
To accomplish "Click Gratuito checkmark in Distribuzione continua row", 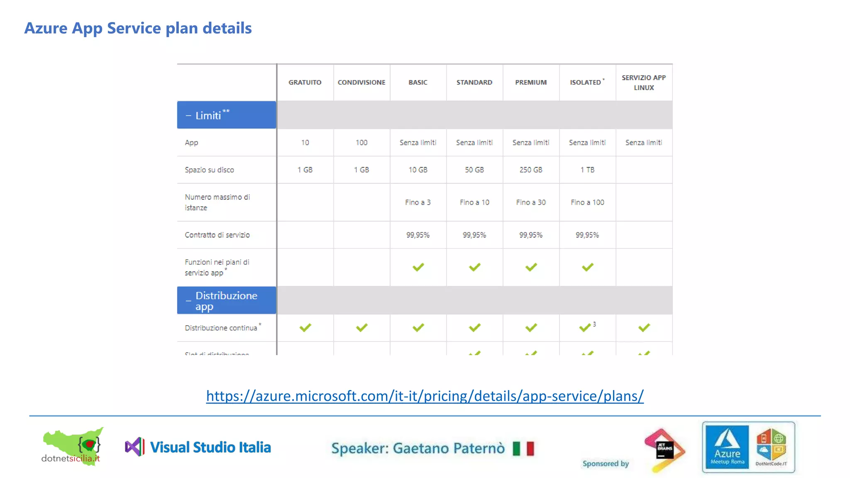I will tap(305, 328).
